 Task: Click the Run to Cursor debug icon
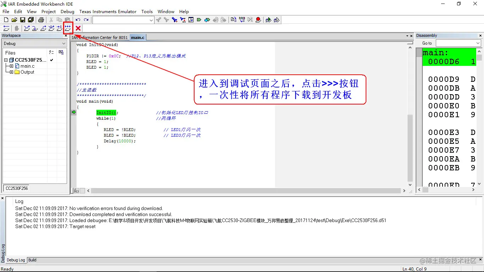click(59, 28)
